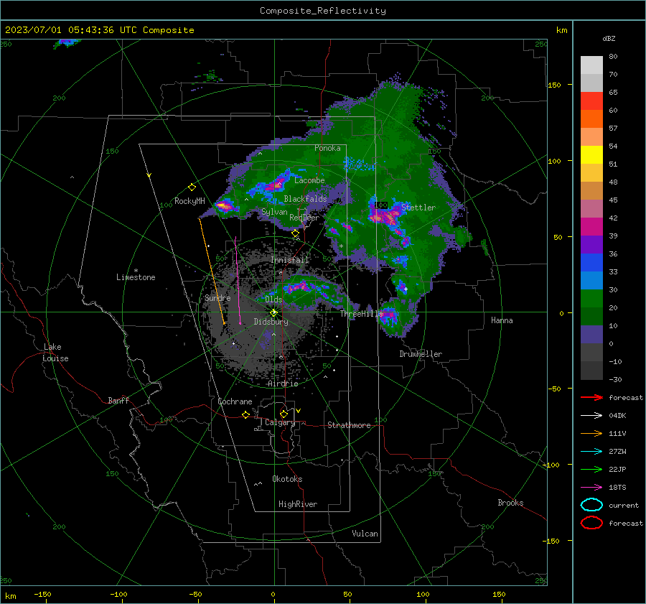Click the magenta 42-39 dBZ color swatch

pos(591,227)
